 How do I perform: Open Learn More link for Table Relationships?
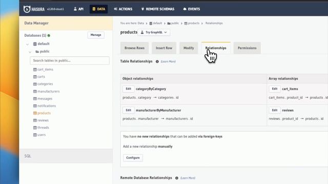168,61
